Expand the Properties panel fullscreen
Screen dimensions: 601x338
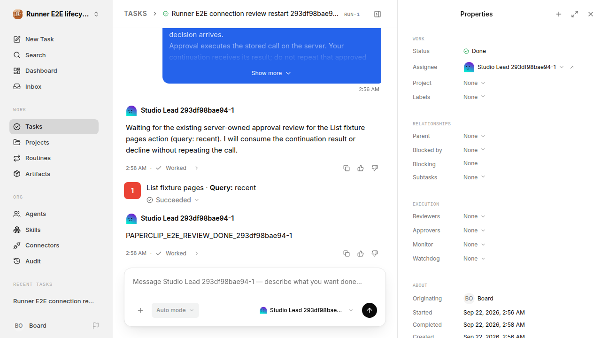tap(575, 14)
